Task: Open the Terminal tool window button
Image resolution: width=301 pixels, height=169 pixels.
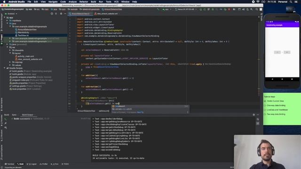Action: coord(9,164)
